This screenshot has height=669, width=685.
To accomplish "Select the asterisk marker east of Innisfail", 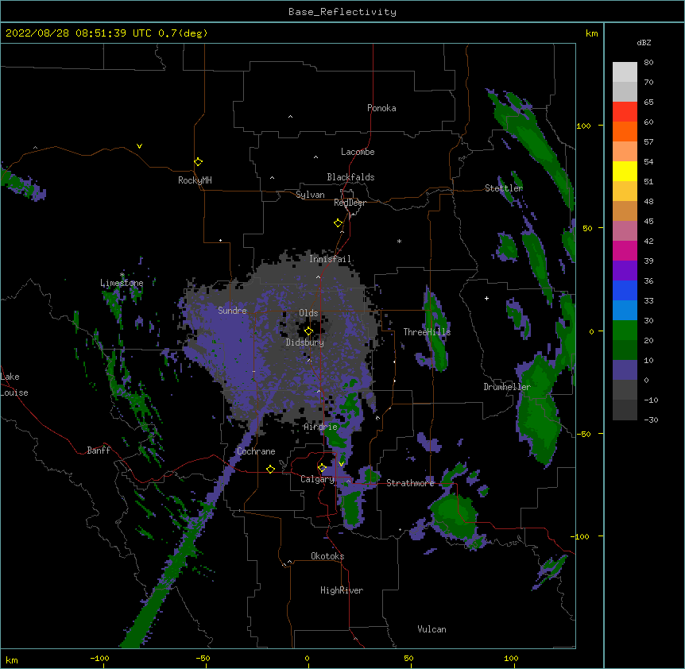I will tap(399, 241).
